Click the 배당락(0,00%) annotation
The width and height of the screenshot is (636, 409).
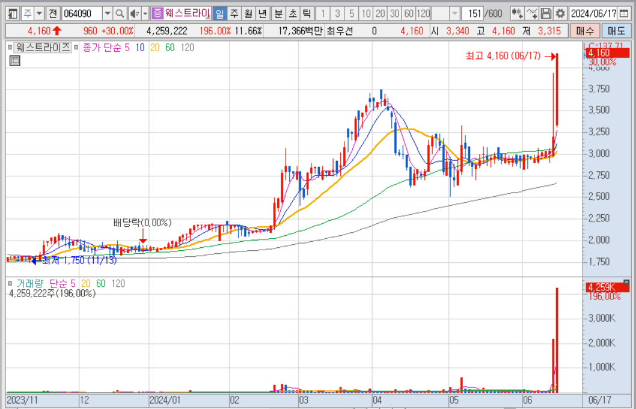click(142, 223)
